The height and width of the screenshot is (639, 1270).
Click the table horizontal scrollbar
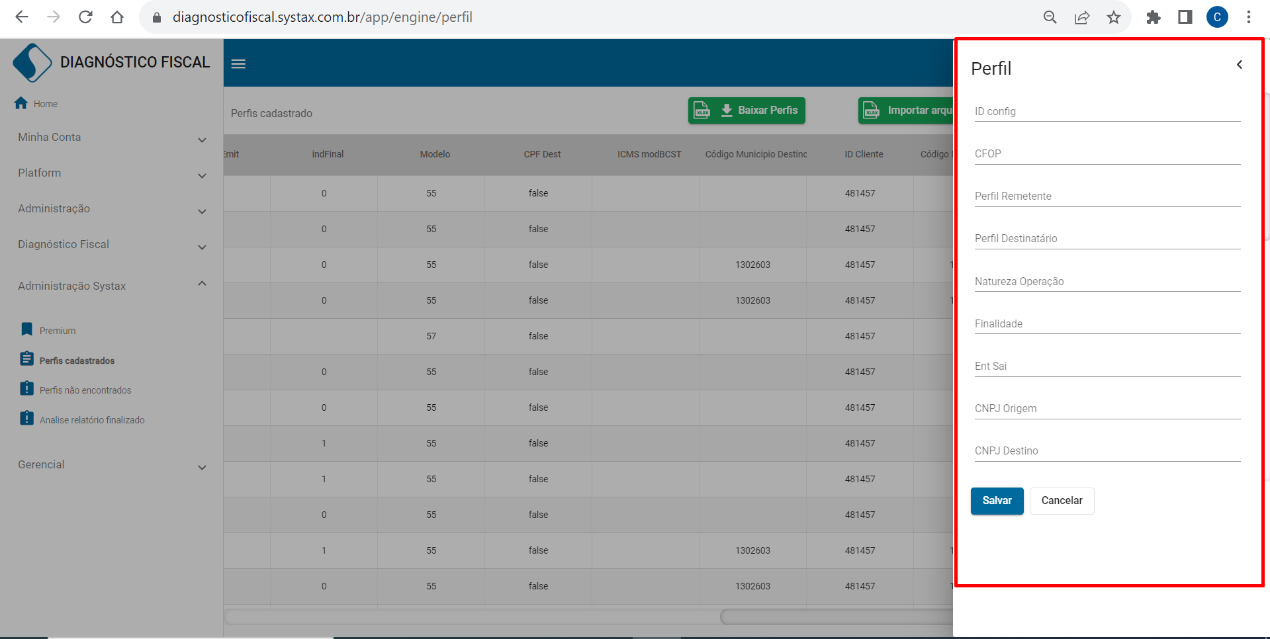tap(837, 617)
